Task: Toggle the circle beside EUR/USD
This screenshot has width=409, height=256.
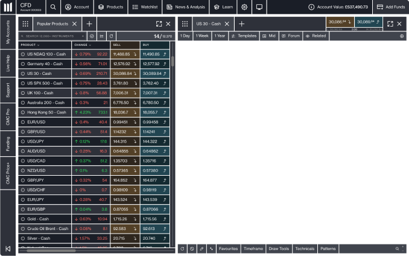Action: pos(23,122)
